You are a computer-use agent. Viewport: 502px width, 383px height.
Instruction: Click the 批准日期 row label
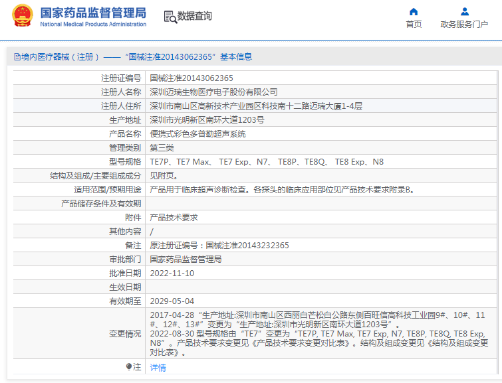point(125,273)
